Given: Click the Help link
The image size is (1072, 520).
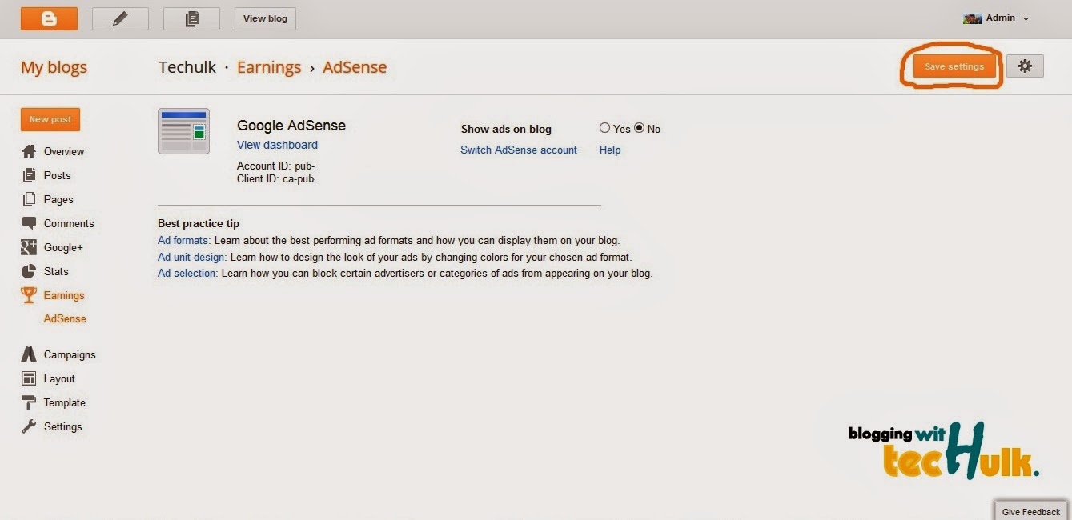Looking at the screenshot, I should point(610,150).
